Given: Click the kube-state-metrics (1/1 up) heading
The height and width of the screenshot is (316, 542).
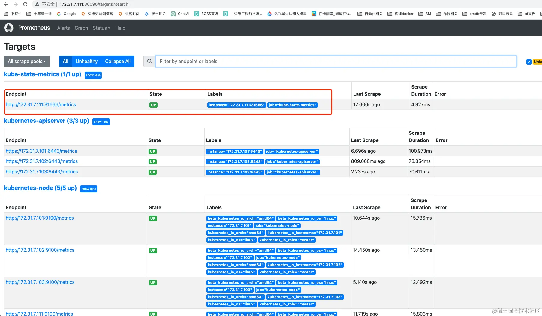Looking at the screenshot, I should pos(43,74).
